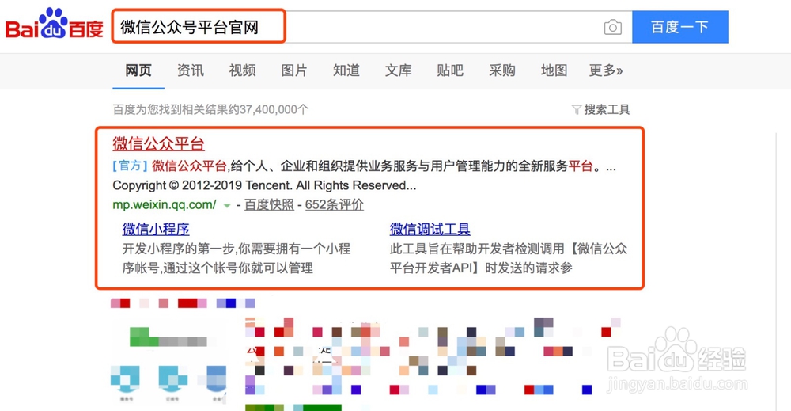Click the search input field
Screen dimensions: 791x411
(x=373, y=27)
